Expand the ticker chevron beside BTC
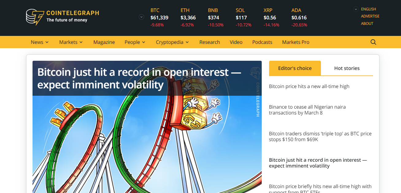The height and width of the screenshot is (193, 401). pyautogui.click(x=141, y=17)
